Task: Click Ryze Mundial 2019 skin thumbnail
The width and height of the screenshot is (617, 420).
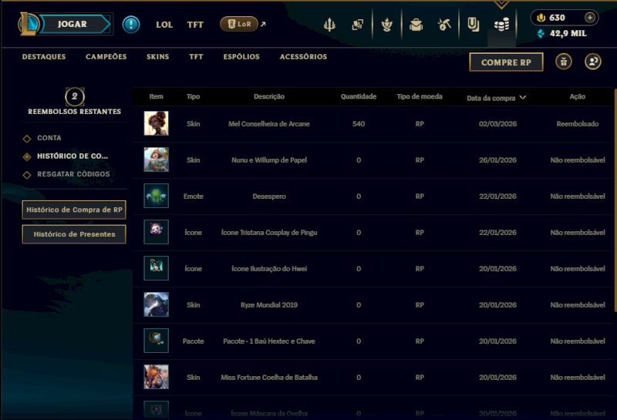Action: (x=157, y=304)
